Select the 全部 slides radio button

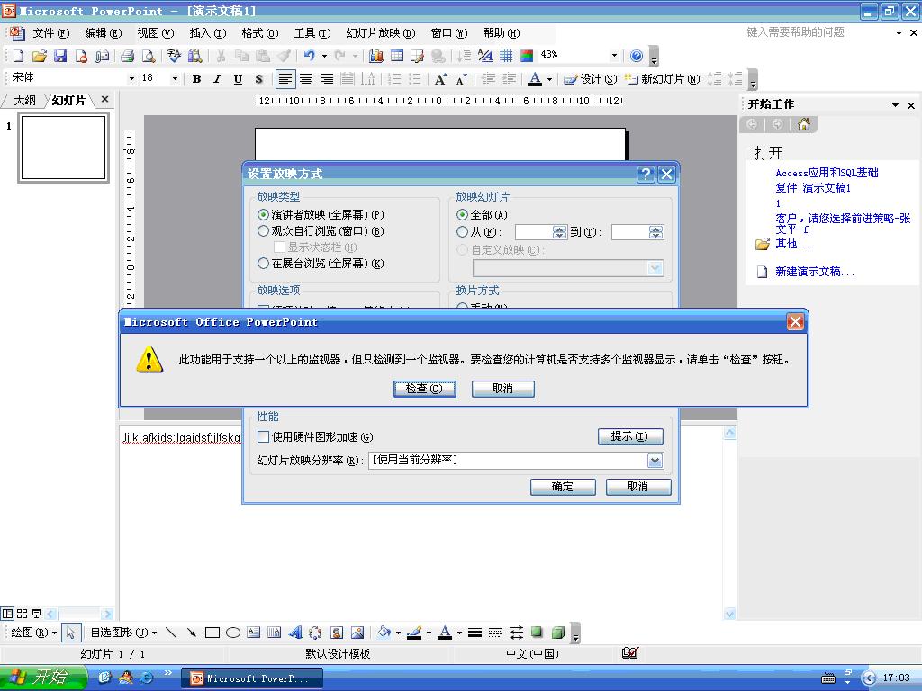[x=462, y=214]
